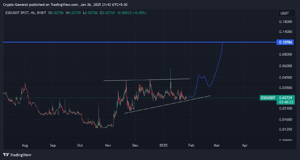The width and height of the screenshot is (300, 160).
Task: Click the 0.01600 price axis label
Action: (285, 120)
